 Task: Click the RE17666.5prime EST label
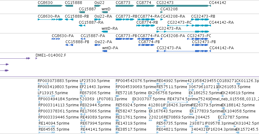[95, 111]
